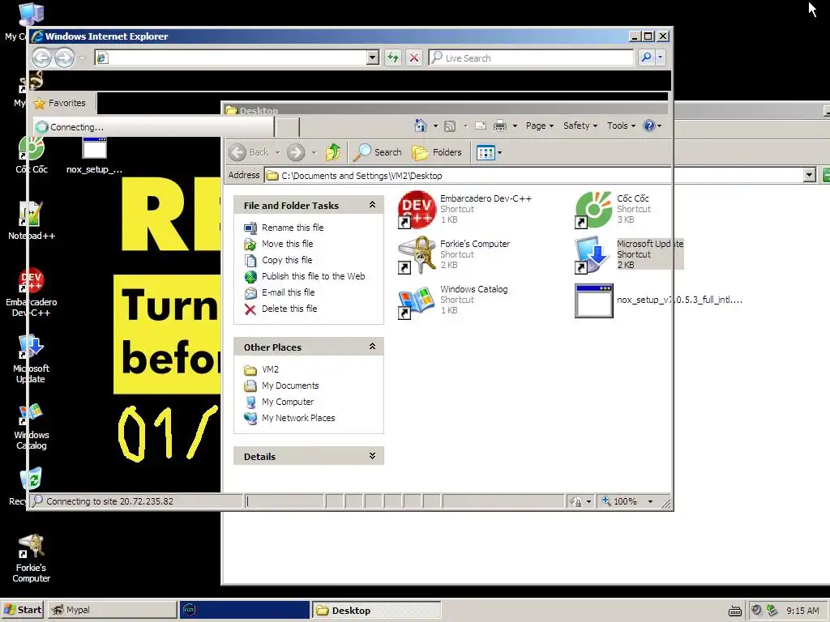Collapse the Other Places panel

tap(372, 347)
